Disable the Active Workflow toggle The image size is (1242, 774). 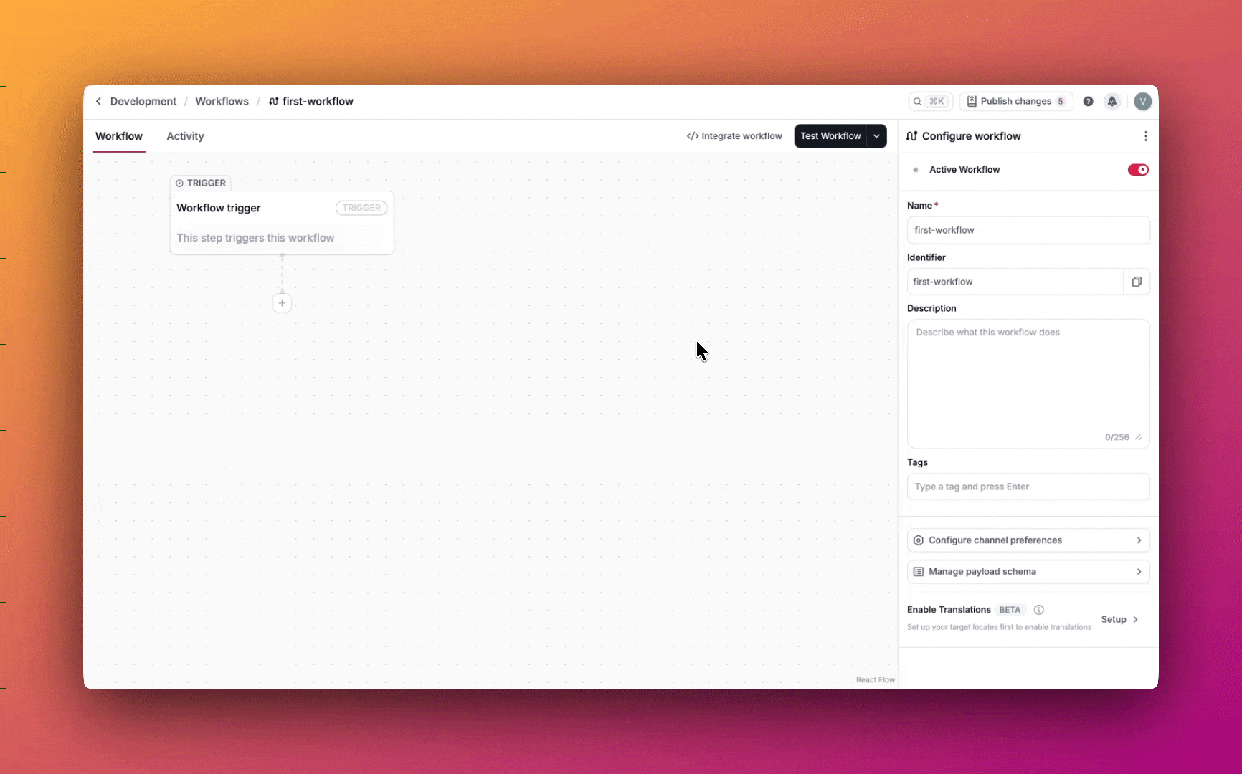click(1137, 169)
